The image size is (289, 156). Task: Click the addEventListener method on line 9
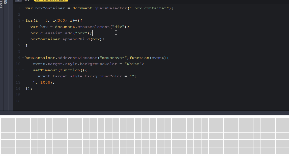click(77, 58)
